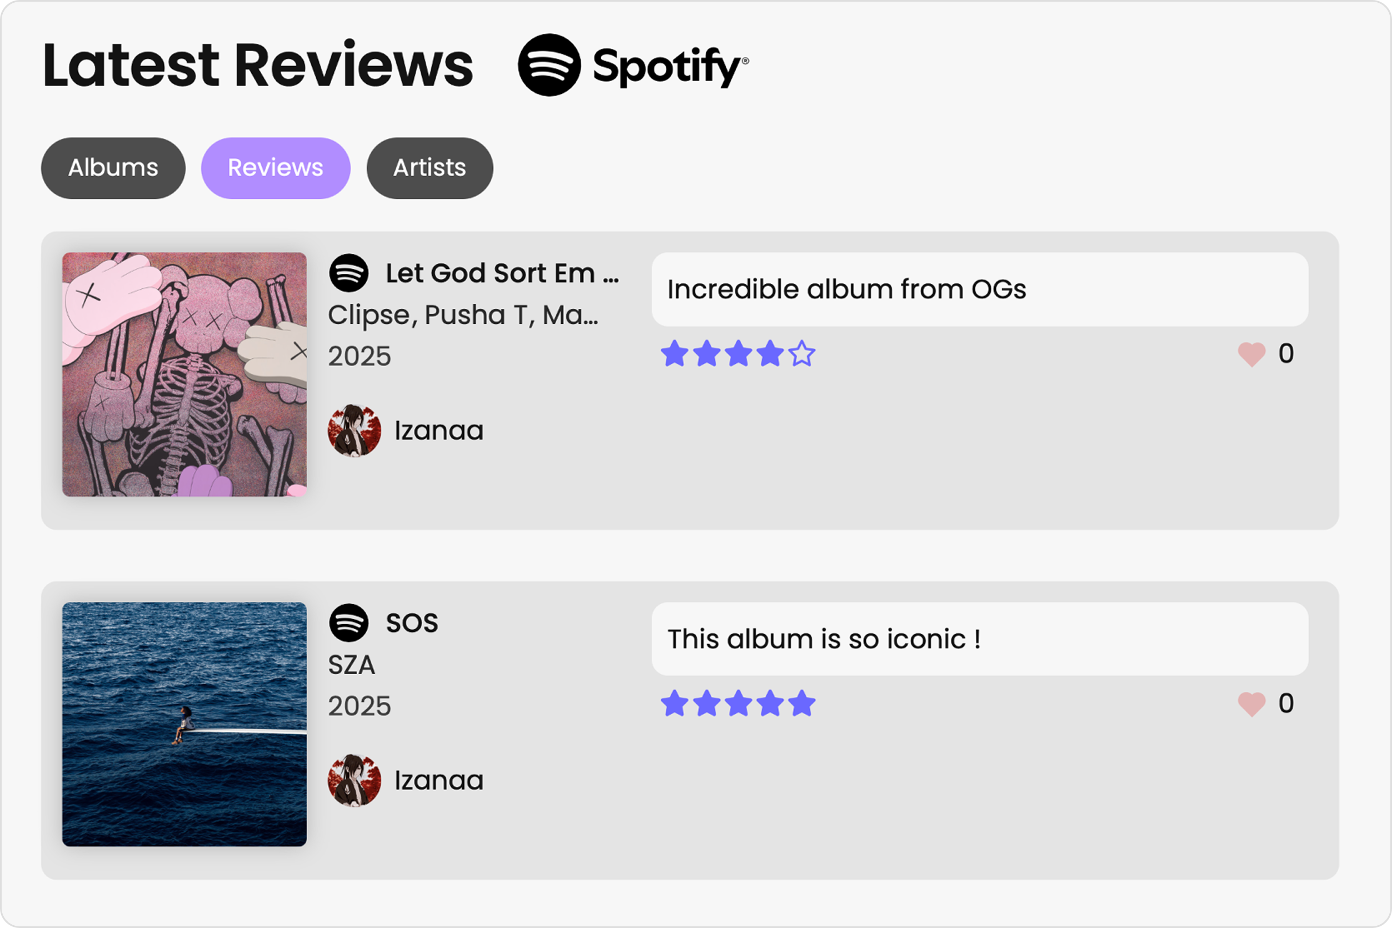Click the Spotify icon beside Let God Sort Em
Screen dimensions: 1392x928
pos(350,273)
